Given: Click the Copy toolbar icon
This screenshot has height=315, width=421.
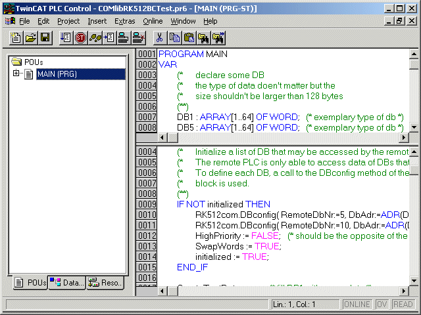Looking at the screenshot, I should point(174,37).
